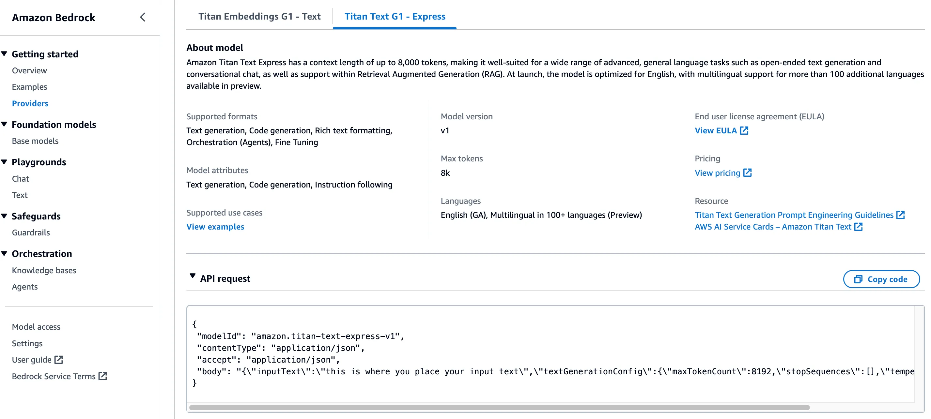Click the View examples link

[x=215, y=227]
